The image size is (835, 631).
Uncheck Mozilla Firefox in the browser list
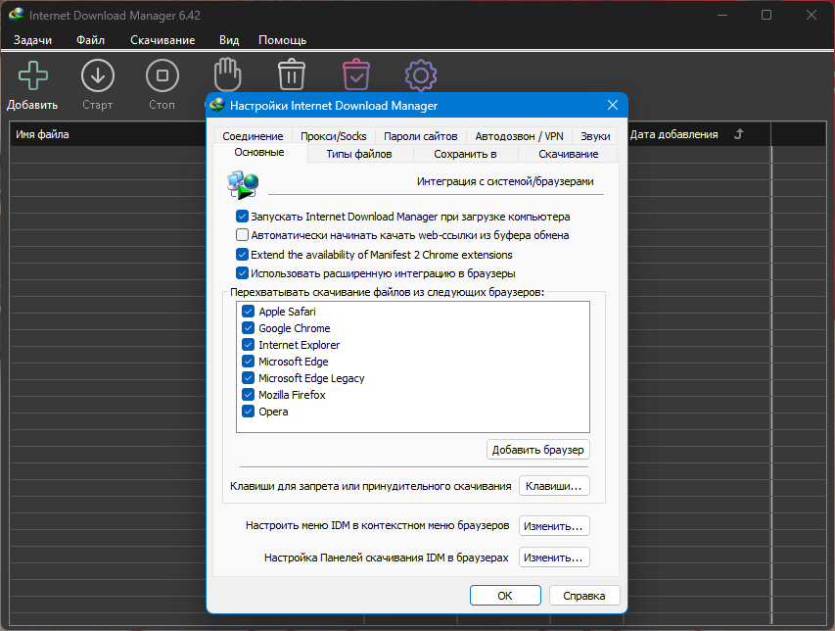(249, 394)
